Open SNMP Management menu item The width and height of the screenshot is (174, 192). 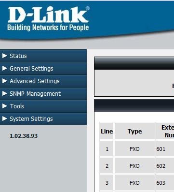pyautogui.click(x=43, y=94)
